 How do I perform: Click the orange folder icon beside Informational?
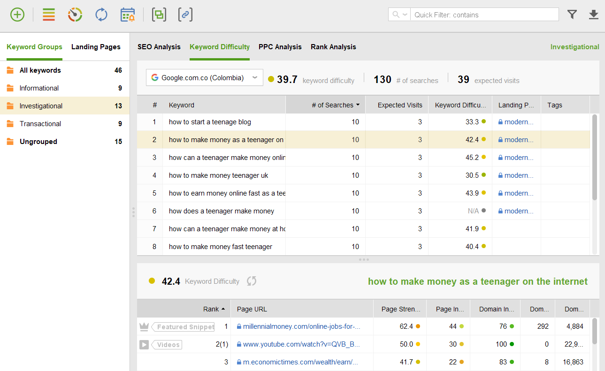click(10, 88)
